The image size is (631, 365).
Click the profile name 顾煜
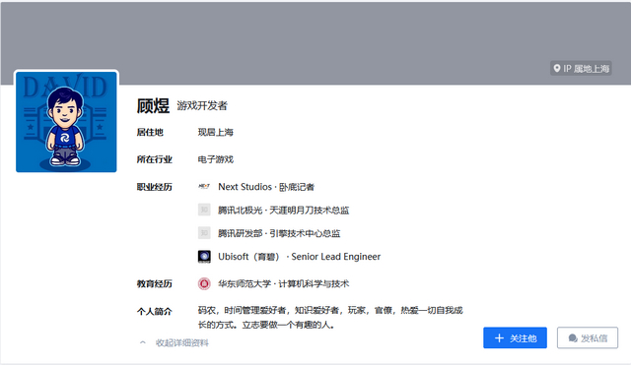coord(153,106)
